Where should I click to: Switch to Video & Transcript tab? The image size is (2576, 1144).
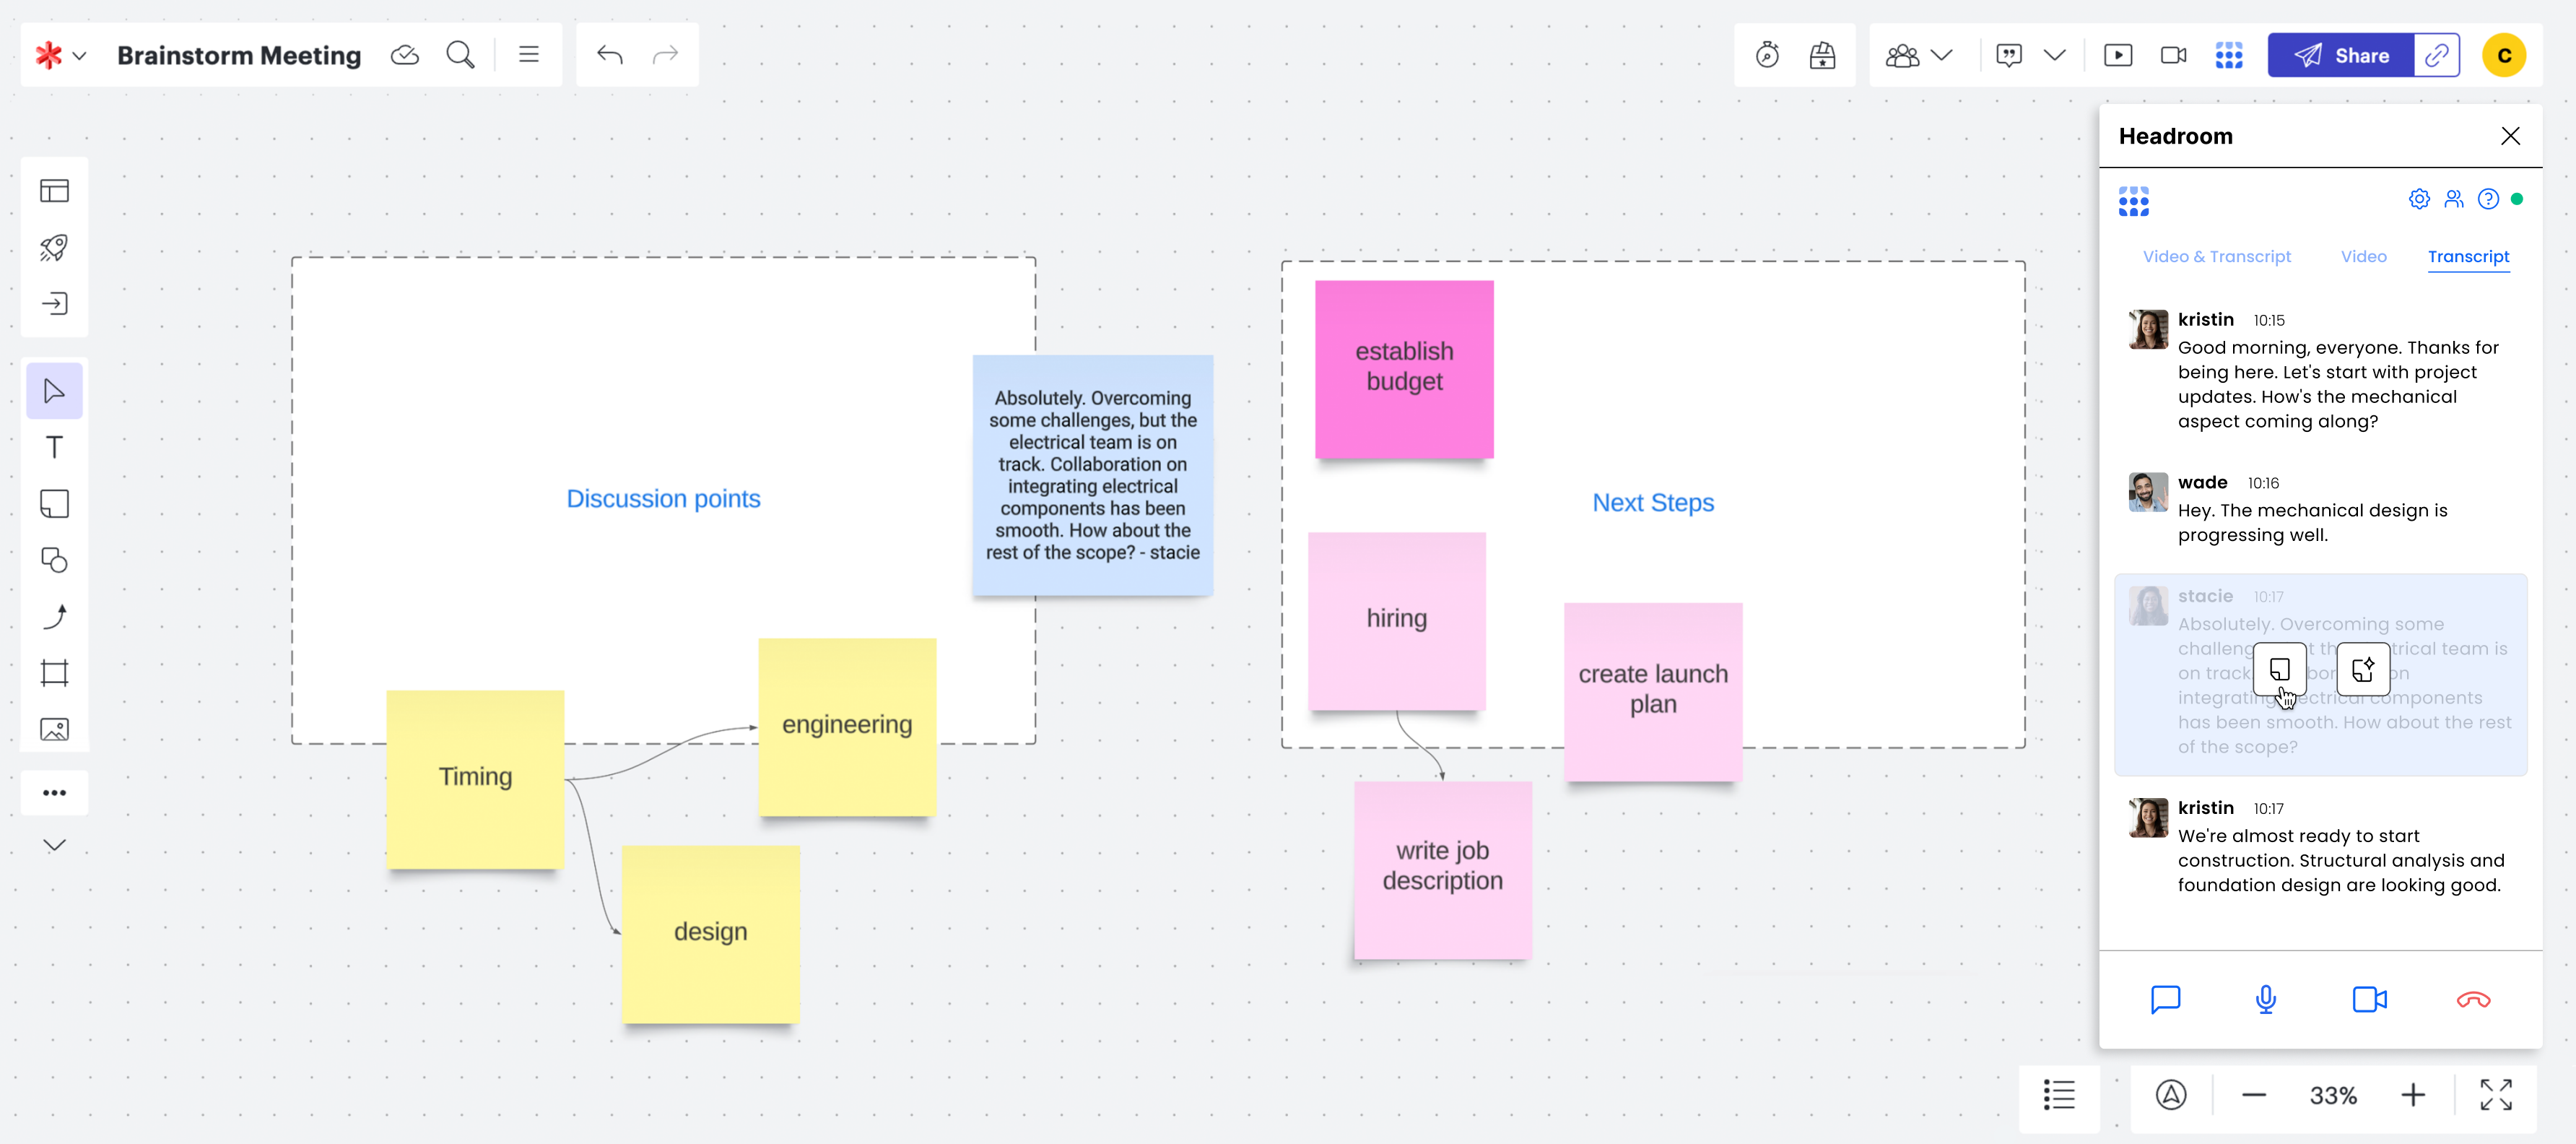point(2216,257)
